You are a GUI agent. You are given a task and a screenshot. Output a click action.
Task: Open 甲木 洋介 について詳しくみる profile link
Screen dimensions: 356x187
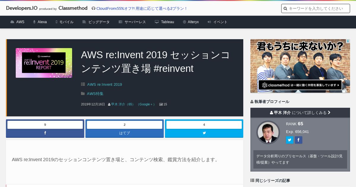[300, 112]
